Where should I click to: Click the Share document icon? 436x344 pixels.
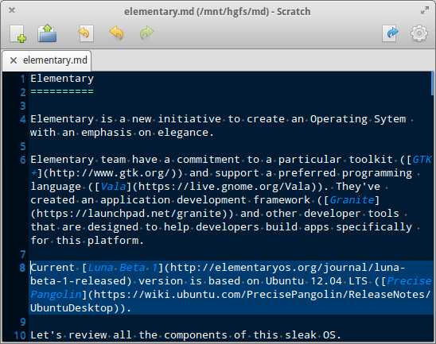click(x=391, y=33)
